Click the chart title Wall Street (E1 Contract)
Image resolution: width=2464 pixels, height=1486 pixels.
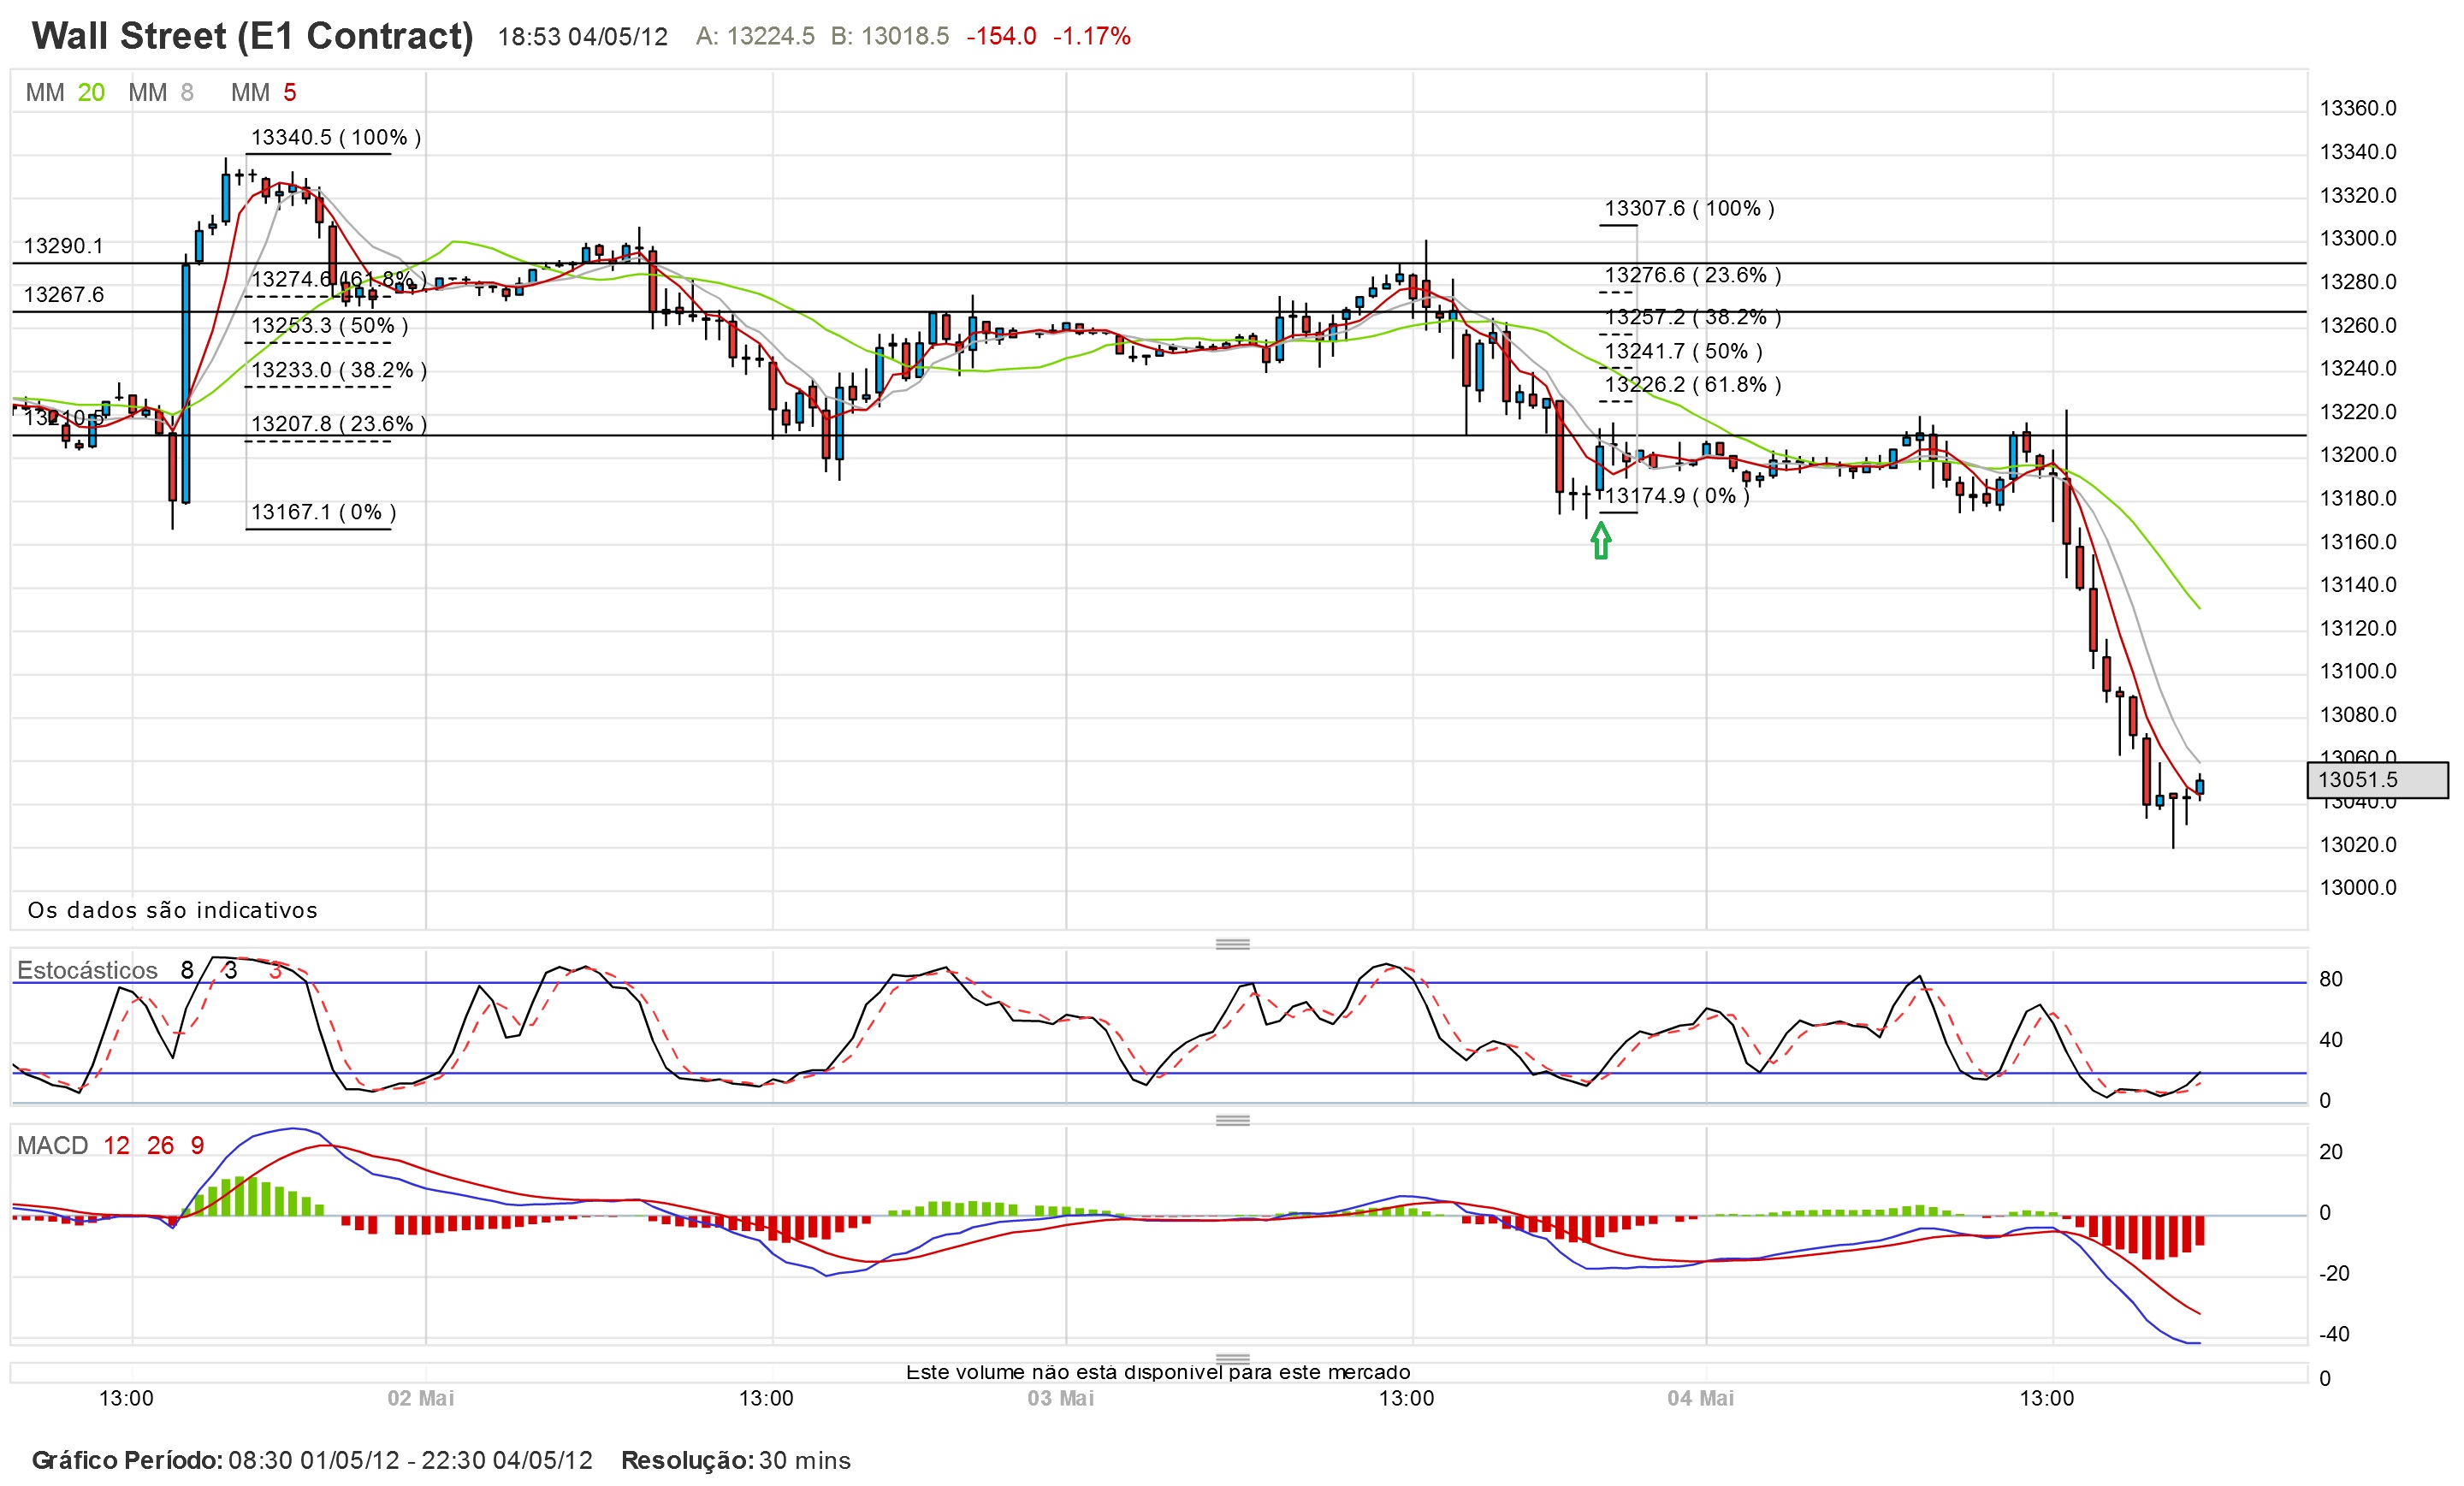coord(253,36)
